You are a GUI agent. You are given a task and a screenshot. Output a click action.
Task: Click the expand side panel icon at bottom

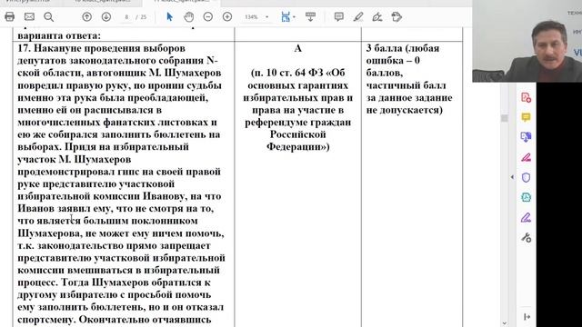tap(527, 317)
